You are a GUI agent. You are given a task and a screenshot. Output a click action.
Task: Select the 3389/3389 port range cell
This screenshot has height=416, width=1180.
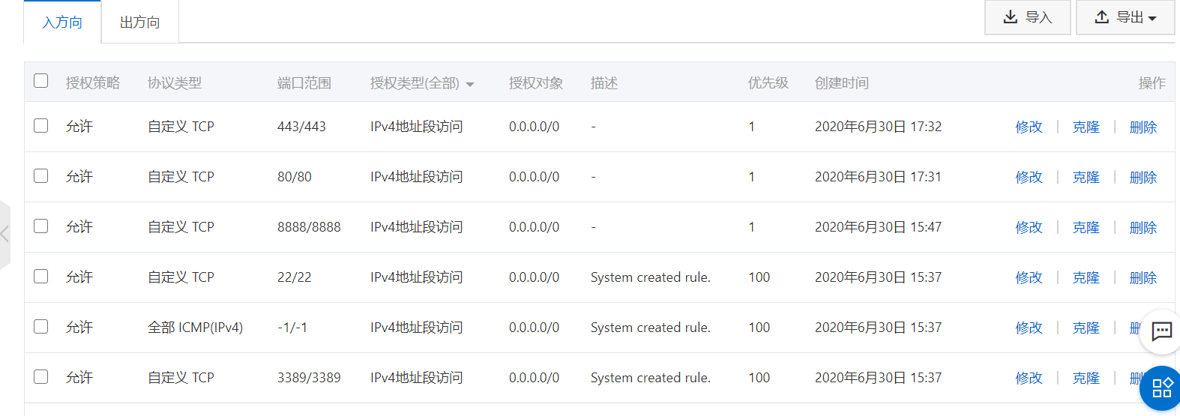tap(309, 378)
